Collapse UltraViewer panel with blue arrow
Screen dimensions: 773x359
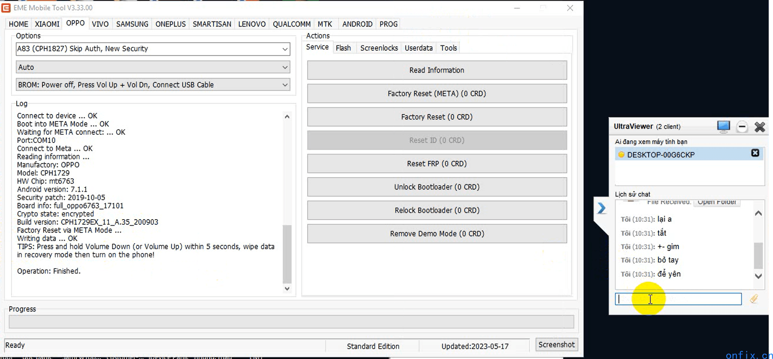pos(601,208)
